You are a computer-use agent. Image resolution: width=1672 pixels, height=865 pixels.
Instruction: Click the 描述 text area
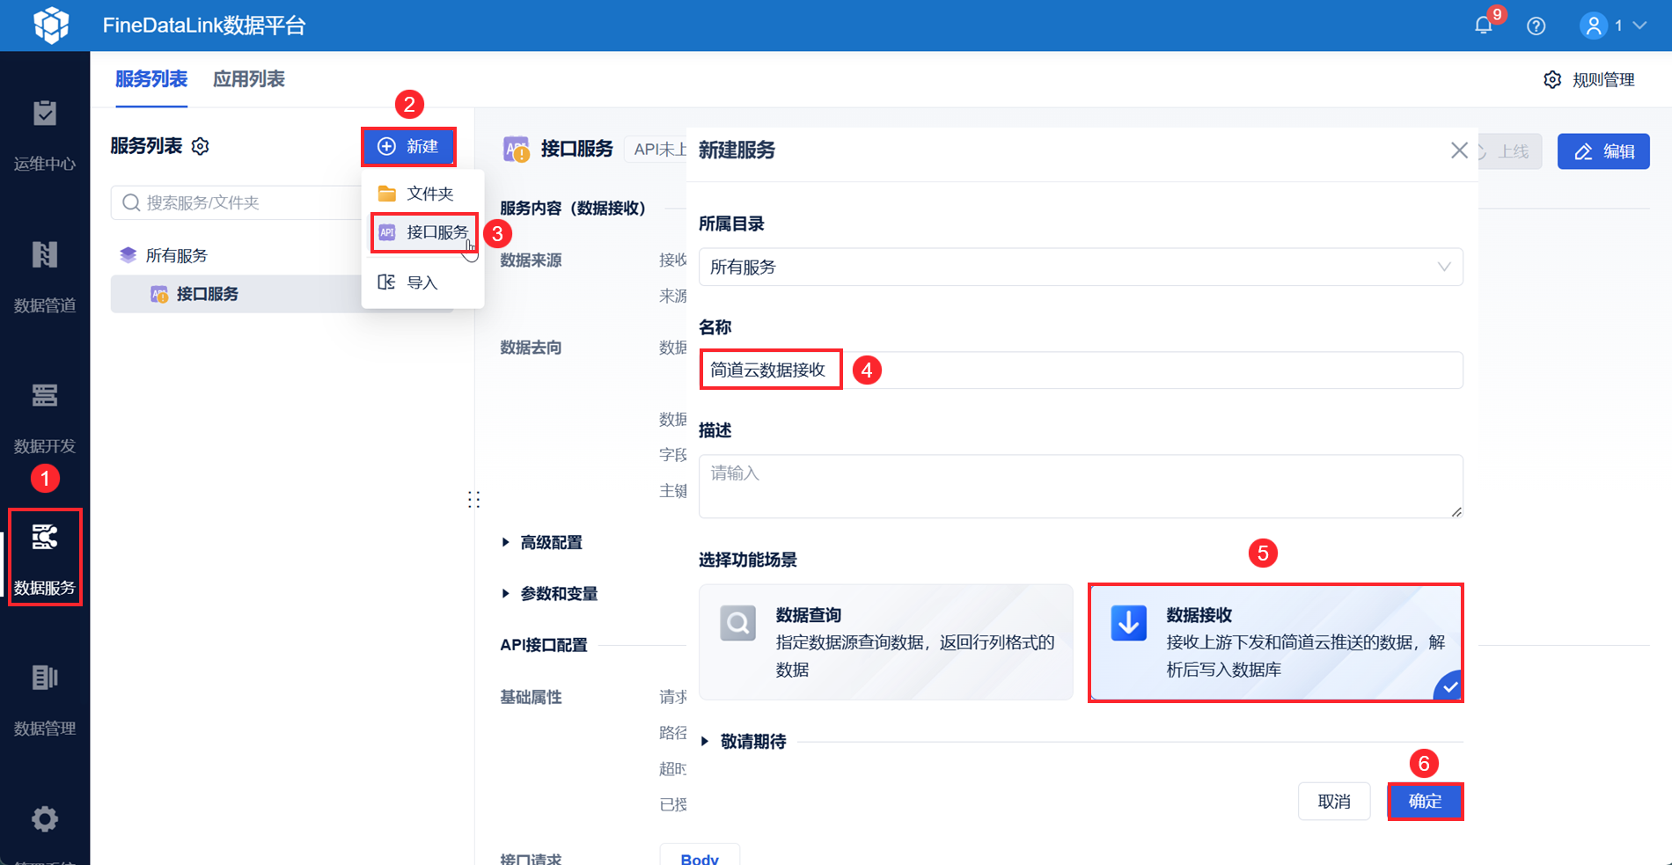[1081, 486]
